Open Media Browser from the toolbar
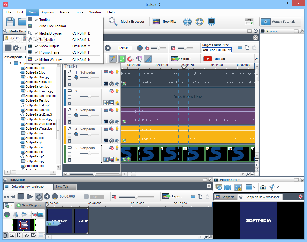Image resolution: width=307 pixels, height=242 pixels. (x=127, y=22)
